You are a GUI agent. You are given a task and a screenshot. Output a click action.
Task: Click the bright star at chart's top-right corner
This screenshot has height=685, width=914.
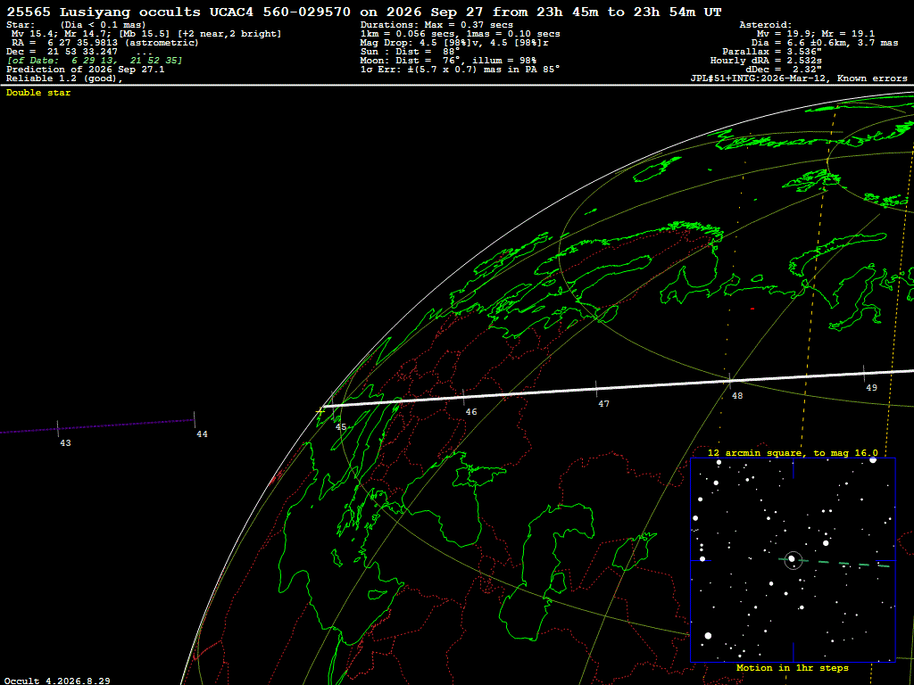click(x=873, y=459)
